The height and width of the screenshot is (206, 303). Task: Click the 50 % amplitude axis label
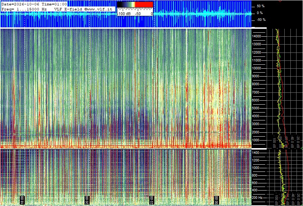point(261,6)
